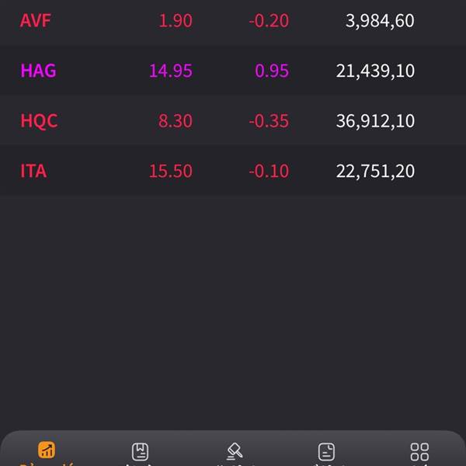This screenshot has height=466, width=466.
Task: Tap ITA volume 22,751,20
Action: [375, 172]
